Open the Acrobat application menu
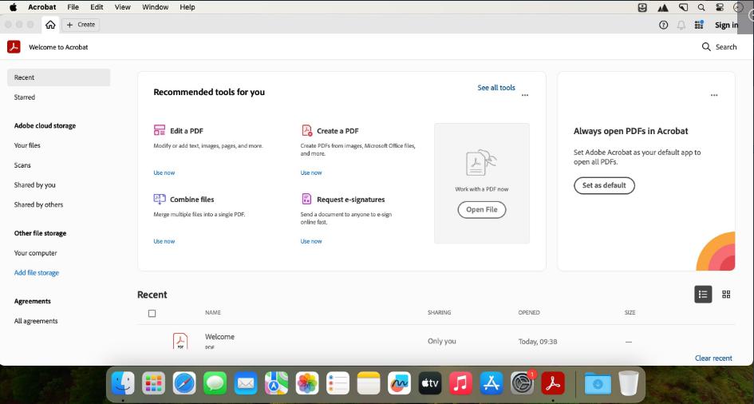This screenshot has width=754, height=404. (41, 7)
